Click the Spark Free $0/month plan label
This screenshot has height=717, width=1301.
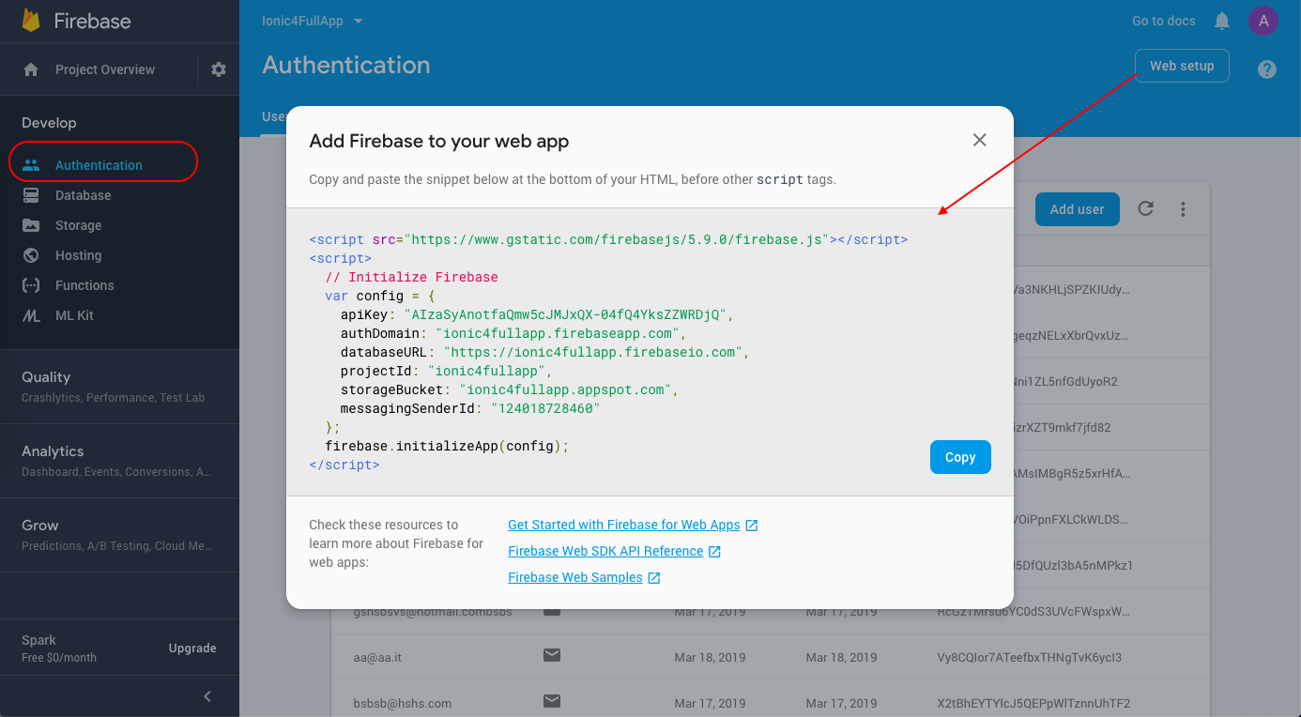point(59,648)
